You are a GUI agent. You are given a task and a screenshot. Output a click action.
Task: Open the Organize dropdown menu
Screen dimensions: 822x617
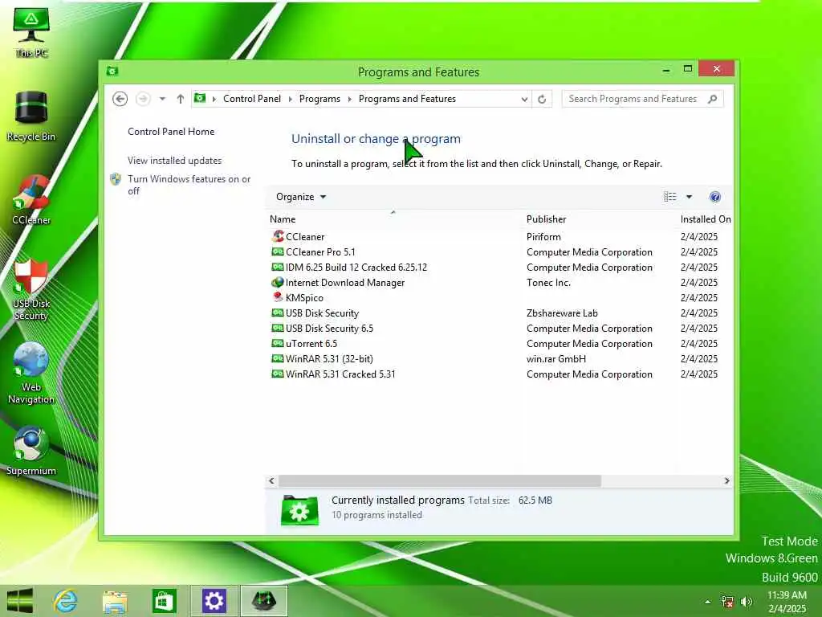click(301, 197)
